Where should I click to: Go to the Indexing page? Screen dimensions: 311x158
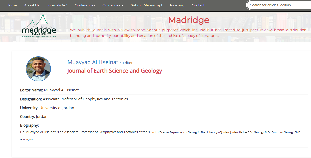tap(177, 5)
